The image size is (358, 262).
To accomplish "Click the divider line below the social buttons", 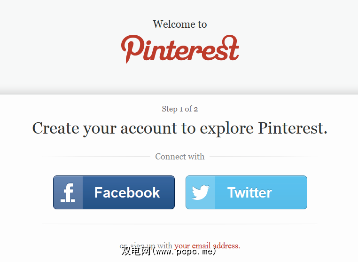I will (x=179, y=224).
